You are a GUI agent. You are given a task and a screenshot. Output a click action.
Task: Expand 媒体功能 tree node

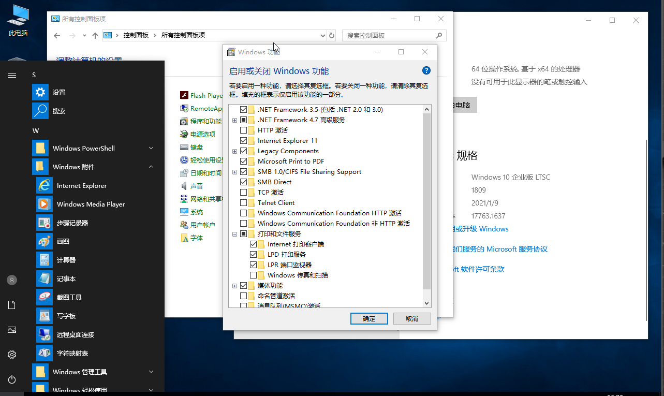(x=235, y=286)
